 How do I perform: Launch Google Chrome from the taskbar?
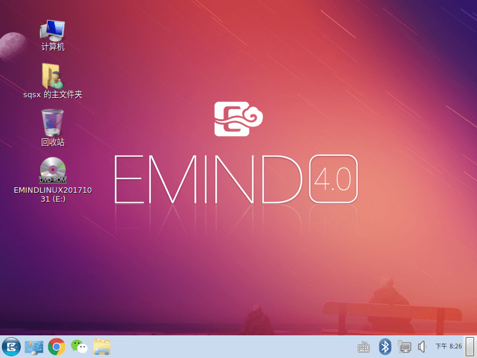57,347
